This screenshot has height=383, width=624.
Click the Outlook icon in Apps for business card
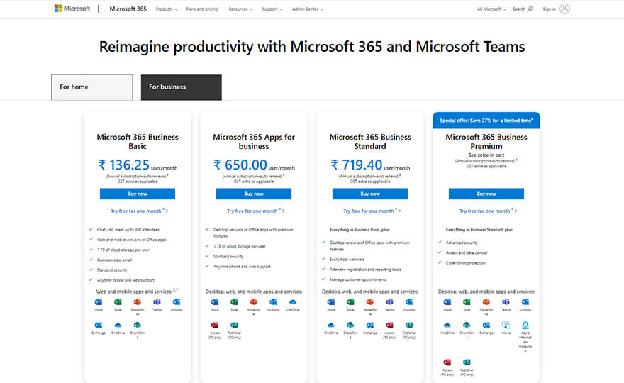click(x=273, y=302)
